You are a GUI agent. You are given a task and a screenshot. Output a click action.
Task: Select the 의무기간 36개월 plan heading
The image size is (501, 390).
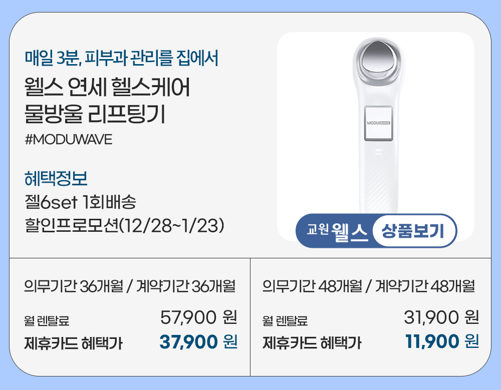pyautogui.click(x=130, y=287)
